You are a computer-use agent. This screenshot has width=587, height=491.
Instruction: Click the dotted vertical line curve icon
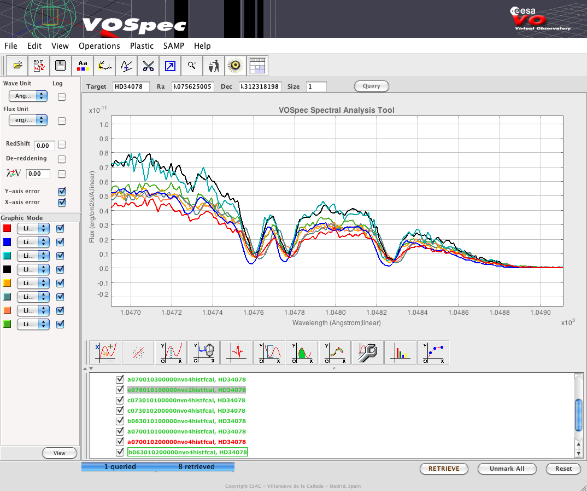pos(171,353)
